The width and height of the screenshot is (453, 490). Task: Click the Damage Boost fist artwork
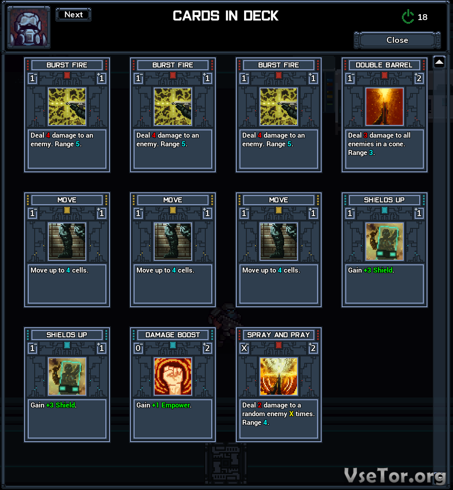click(x=173, y=376)
